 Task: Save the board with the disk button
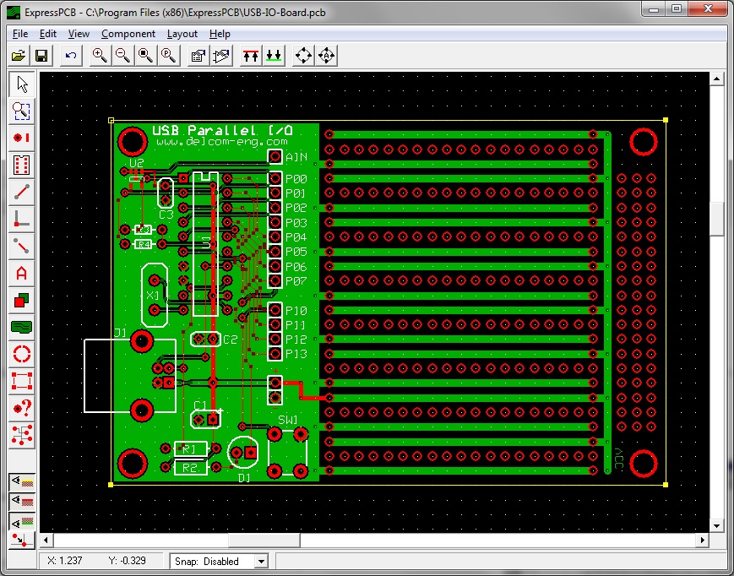click(x=42, y=55)
